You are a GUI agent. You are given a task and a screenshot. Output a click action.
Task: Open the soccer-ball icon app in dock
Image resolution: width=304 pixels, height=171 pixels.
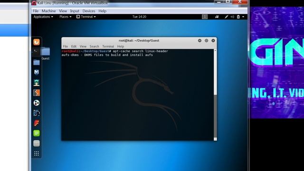coord(37,103)
